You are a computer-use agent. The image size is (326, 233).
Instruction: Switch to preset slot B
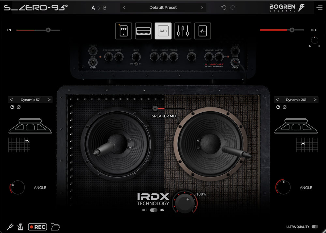[x=105, y=8]
